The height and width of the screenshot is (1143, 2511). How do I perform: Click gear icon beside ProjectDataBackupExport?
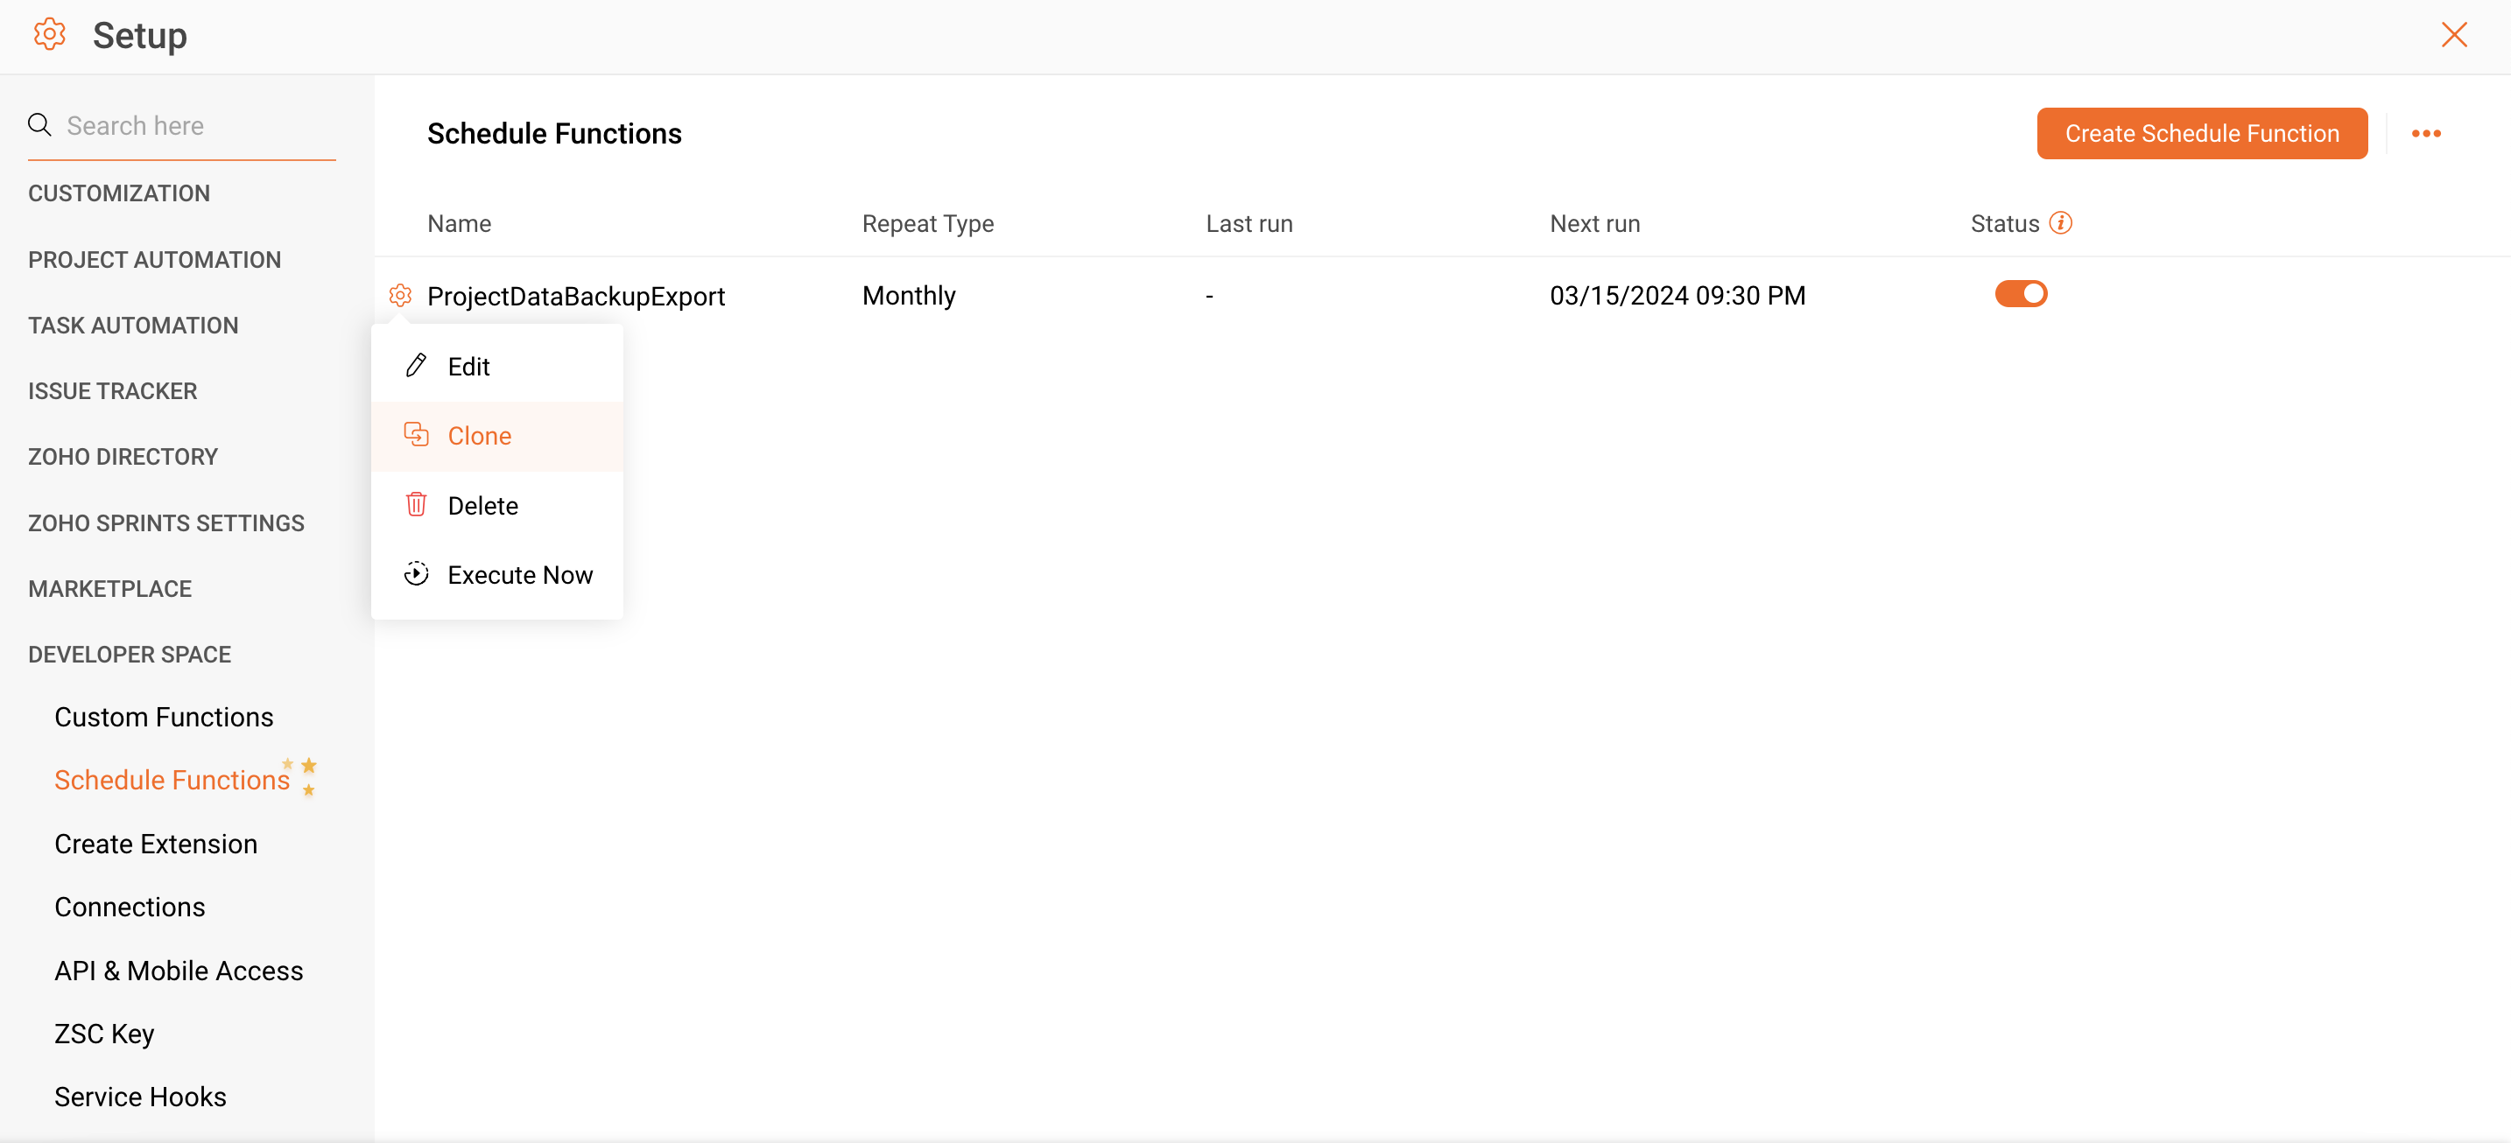pos(399,295)
